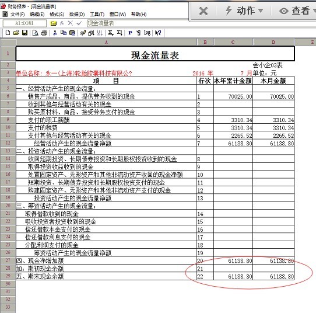Click the yellow icon beside the cell reference
This screenshot has width=316, height=313.
click(54, 23)
